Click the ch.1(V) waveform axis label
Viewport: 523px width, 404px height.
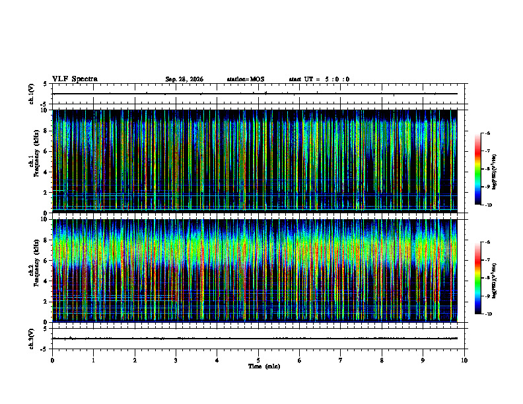pos(32,94)
